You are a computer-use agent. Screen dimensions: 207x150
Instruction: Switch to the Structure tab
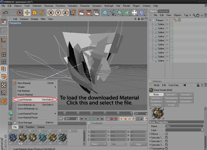(x=164, y=11)
